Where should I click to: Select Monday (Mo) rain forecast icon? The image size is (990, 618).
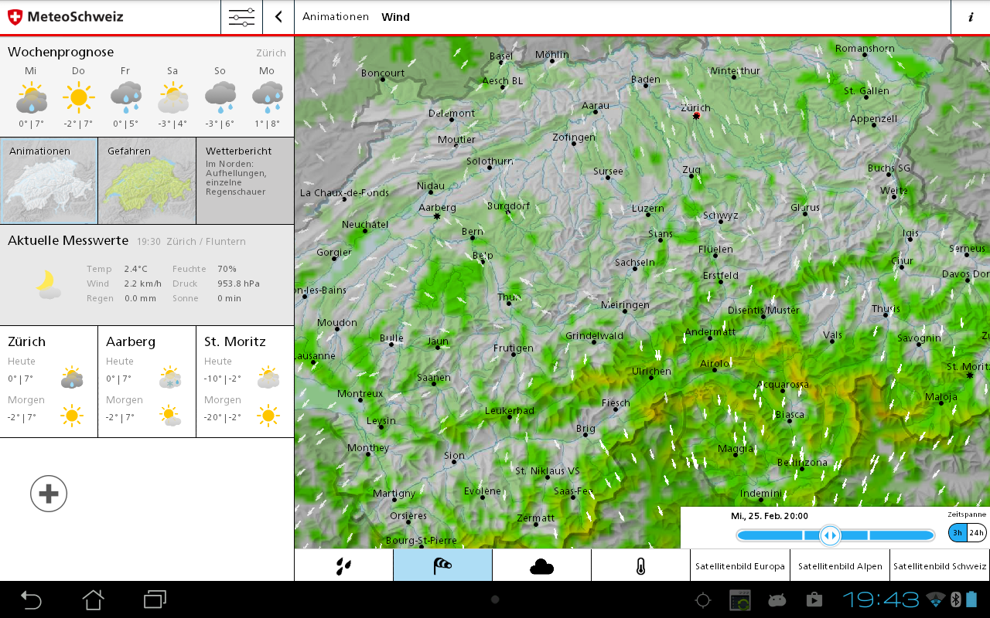coord(267,98)
